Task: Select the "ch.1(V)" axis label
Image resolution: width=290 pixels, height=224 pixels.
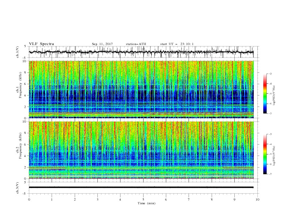Action: (x=18, y=52)
